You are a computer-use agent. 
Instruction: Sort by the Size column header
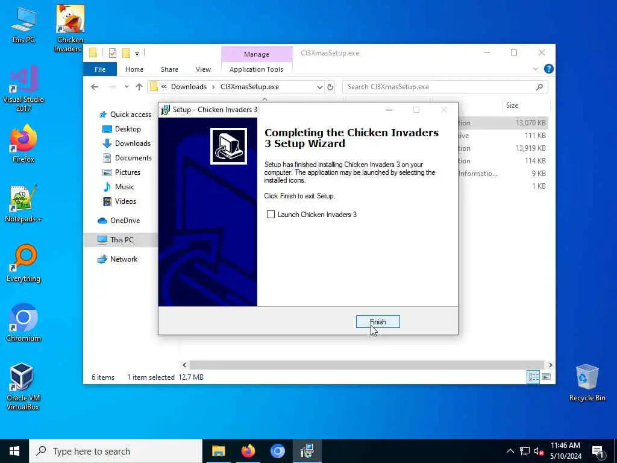[x=512, y=106]
